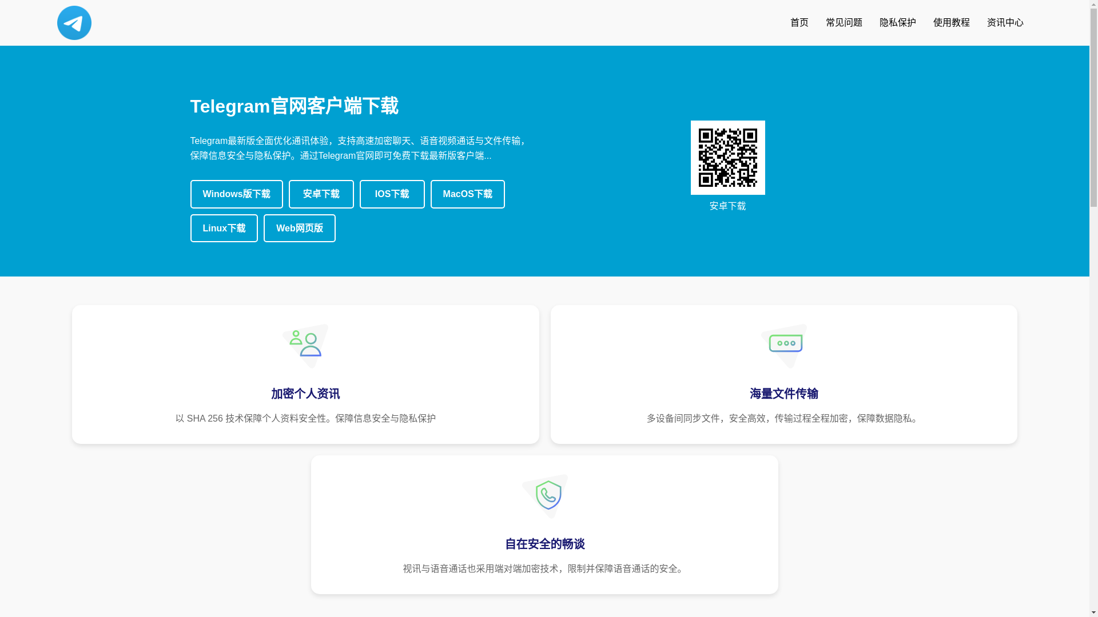1098x617 pixels.
Task: Click the Android download QR code
Action: pyautogui.click(x=728, y=158)
